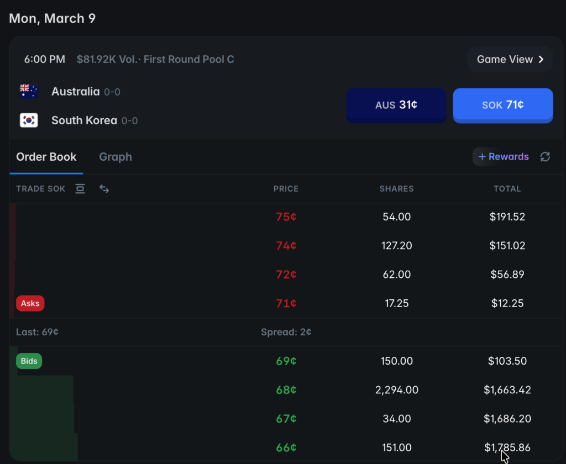Viewport: 566px width, 464px height.
Task: Switch to the Graph tab
Action: click(x=115, y=157)
